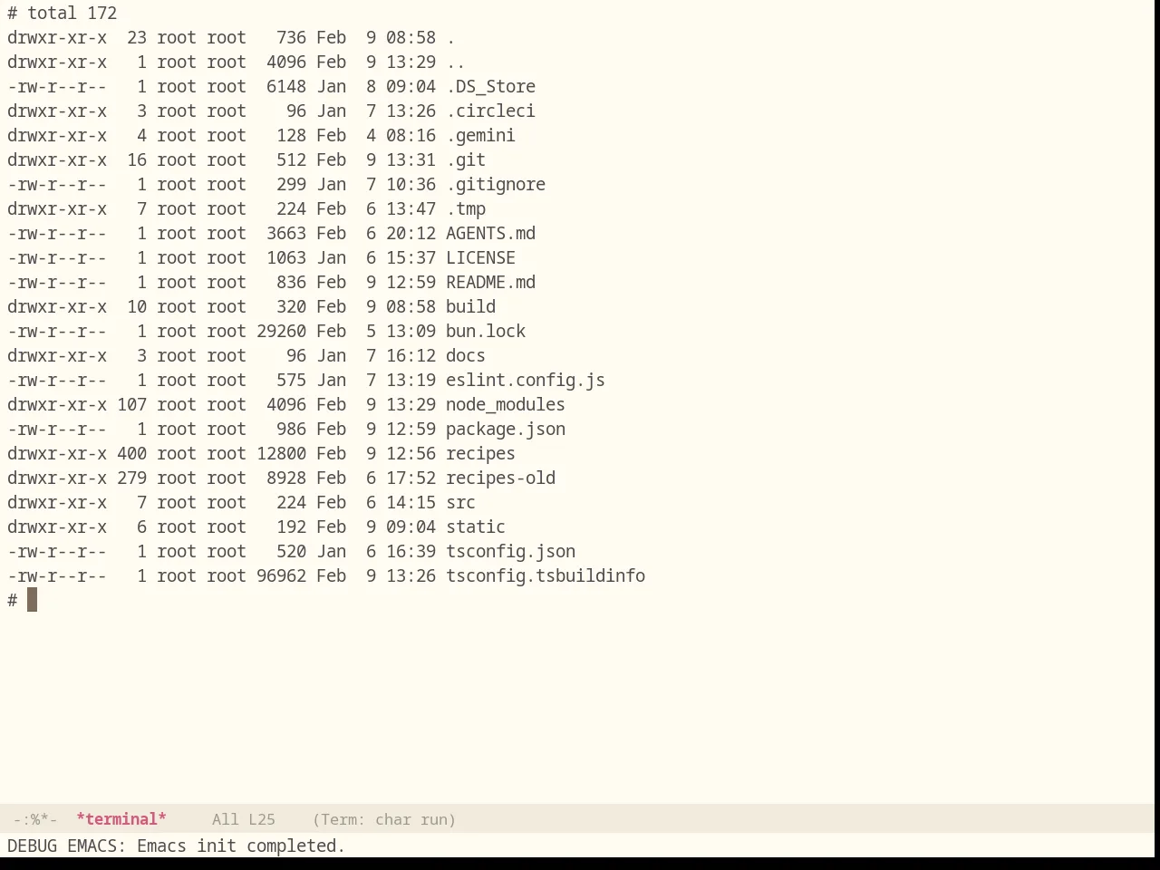The image size is (1160, 870).
Task: Click README.md in the listing
Action: (490, 282)
